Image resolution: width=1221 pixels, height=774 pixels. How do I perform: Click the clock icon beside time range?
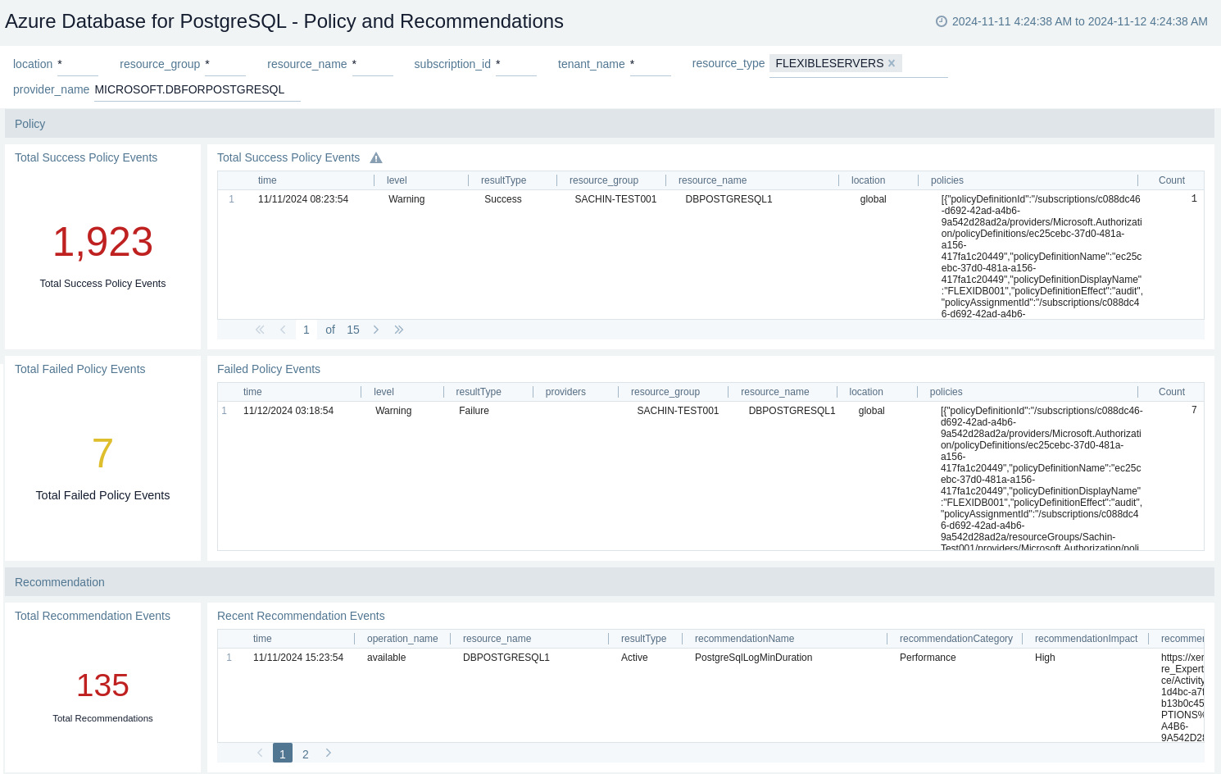pyautogui.click(x=942, y=21)
